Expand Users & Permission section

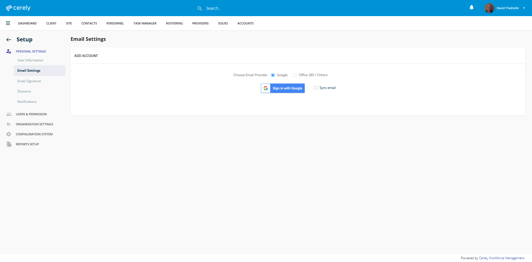31,114
